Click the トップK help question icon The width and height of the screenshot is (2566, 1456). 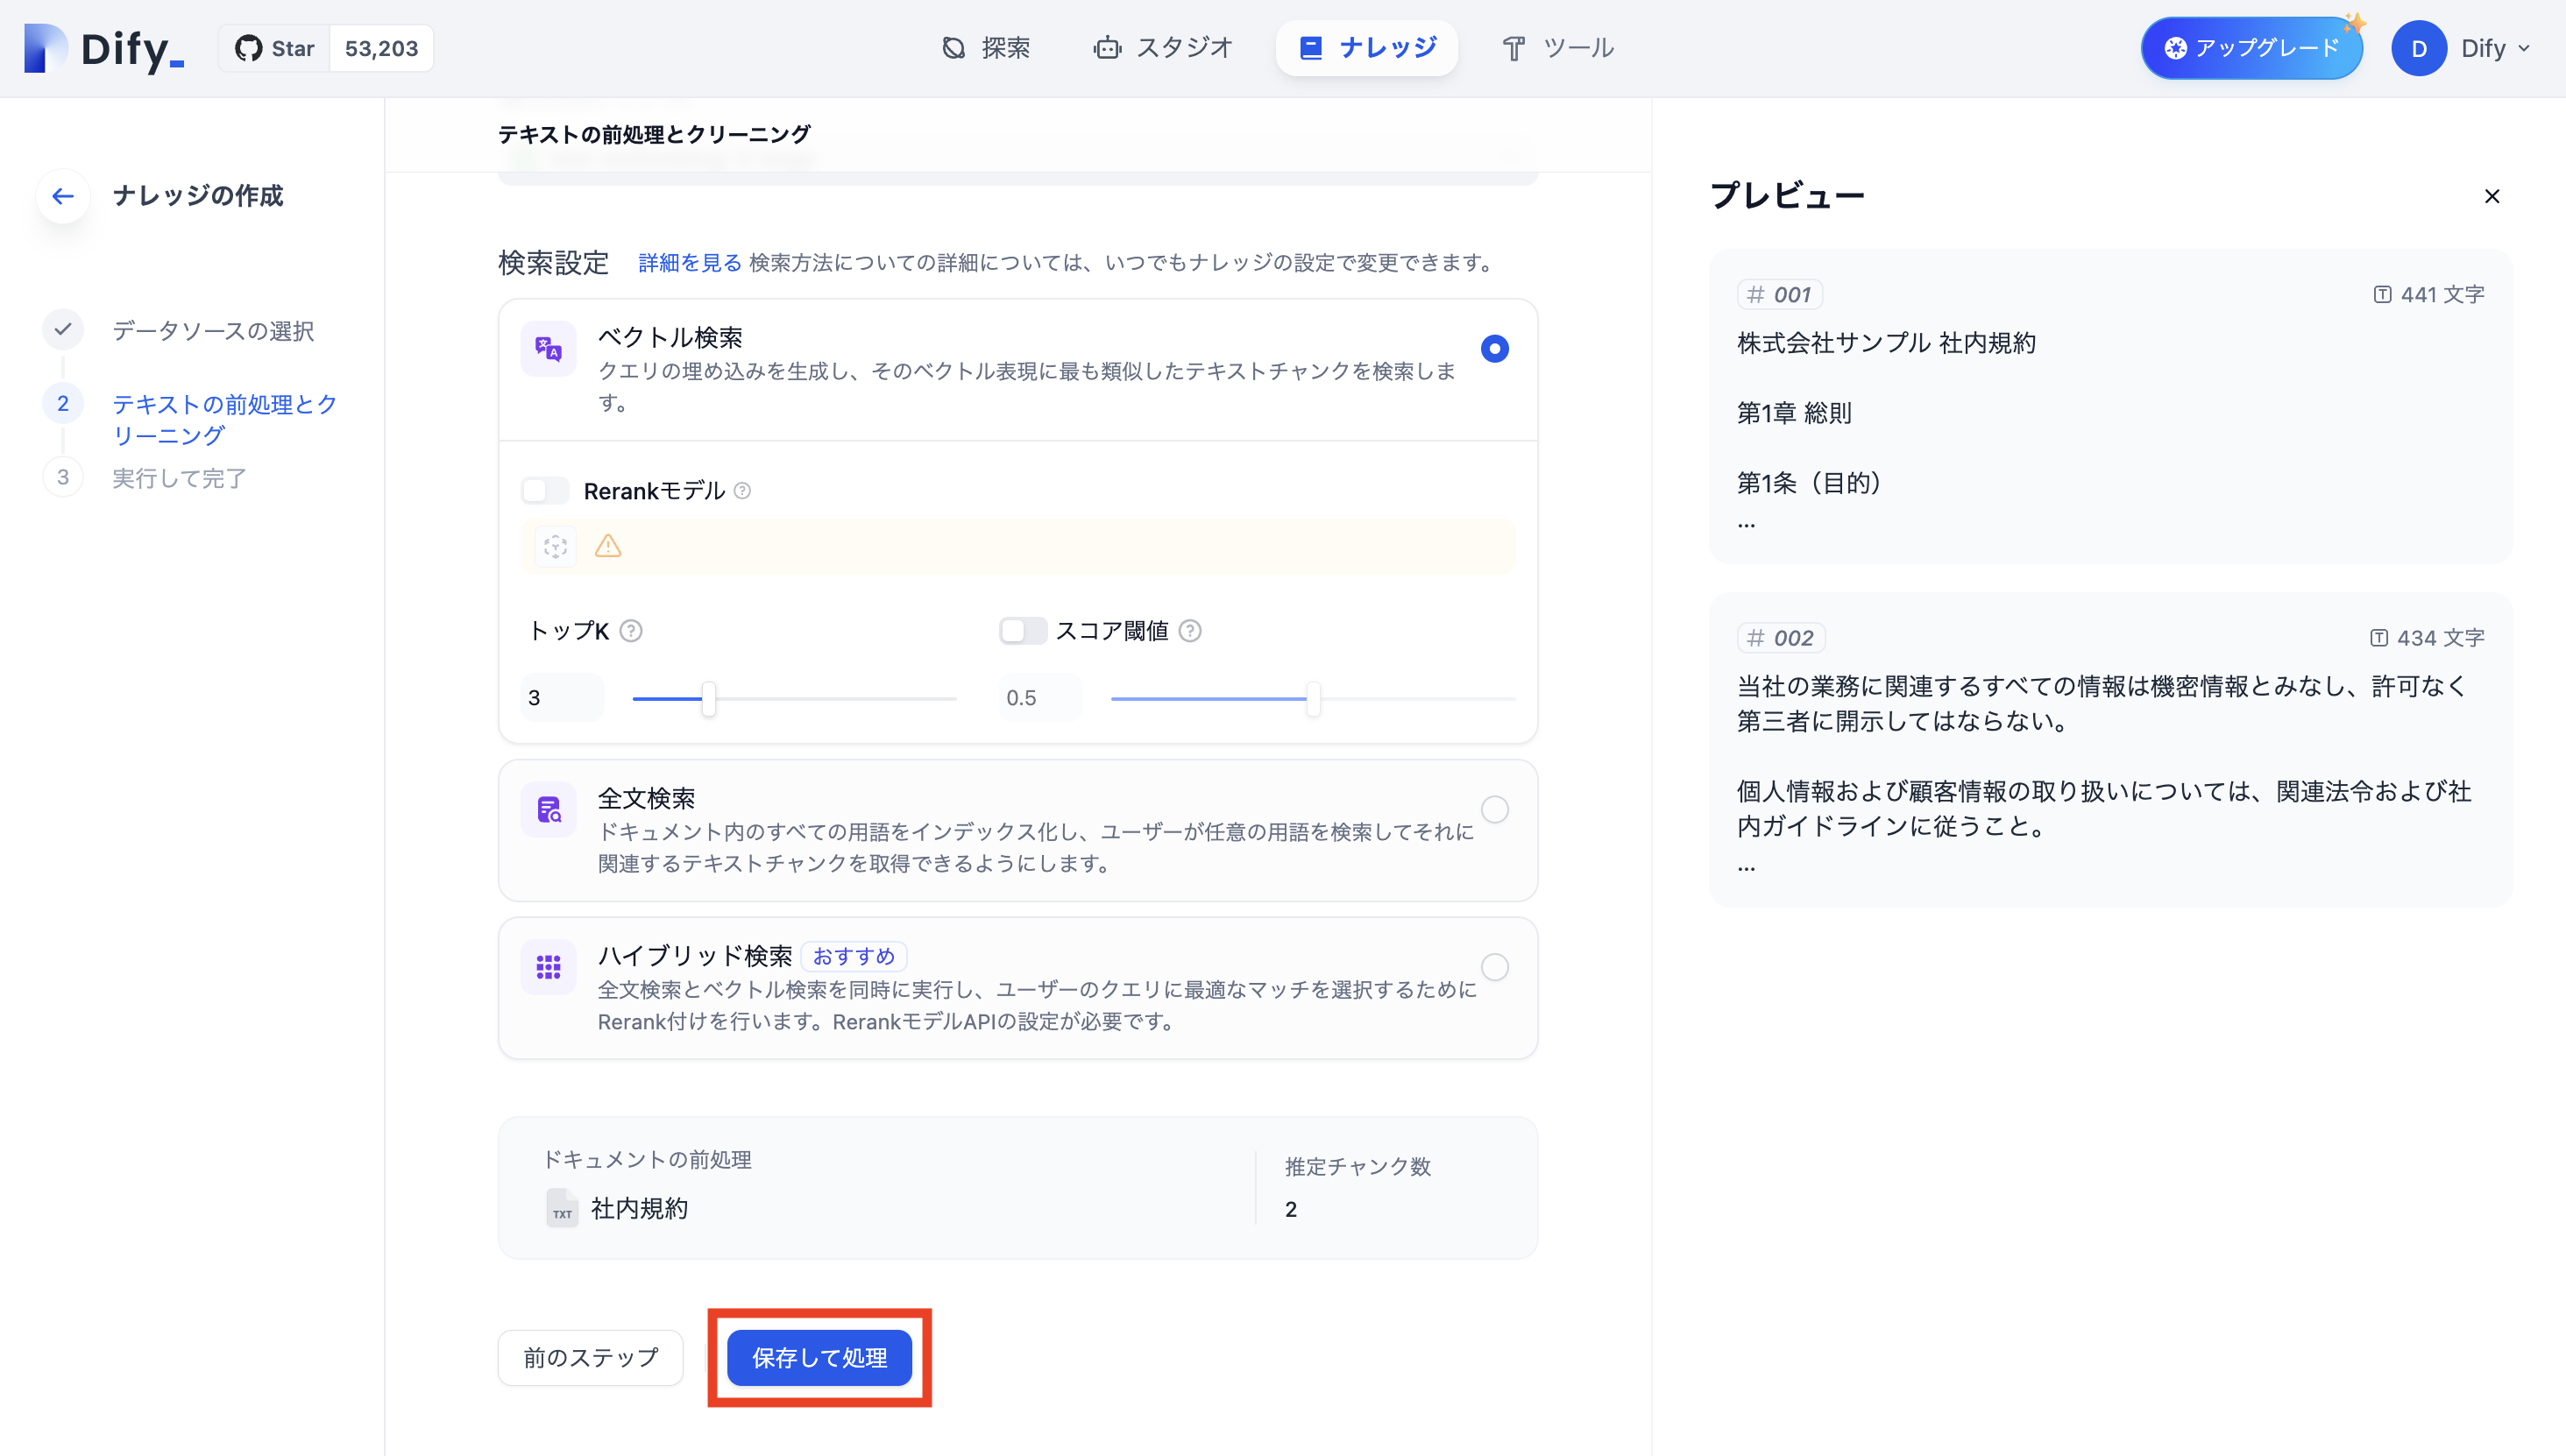[631, 631]
